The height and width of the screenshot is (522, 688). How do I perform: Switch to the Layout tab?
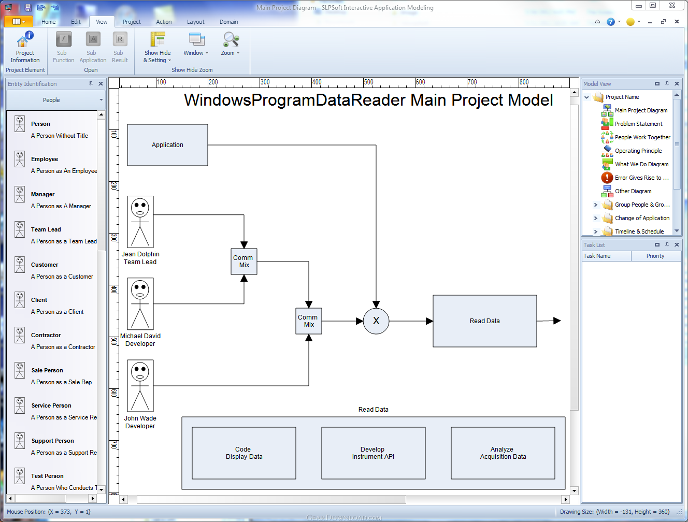coord(196,22)
